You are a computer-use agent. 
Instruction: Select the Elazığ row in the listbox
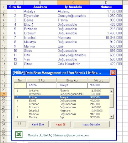pos(62,100)
